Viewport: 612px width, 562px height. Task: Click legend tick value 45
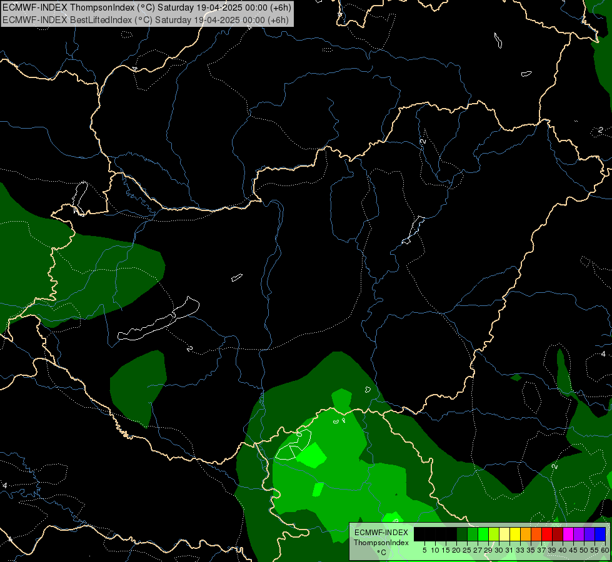(x=573, y=550)
